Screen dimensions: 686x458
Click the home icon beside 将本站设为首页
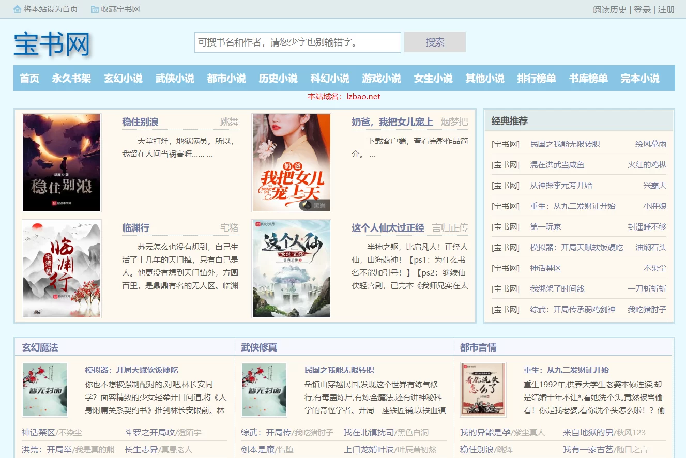coord(18,9)
